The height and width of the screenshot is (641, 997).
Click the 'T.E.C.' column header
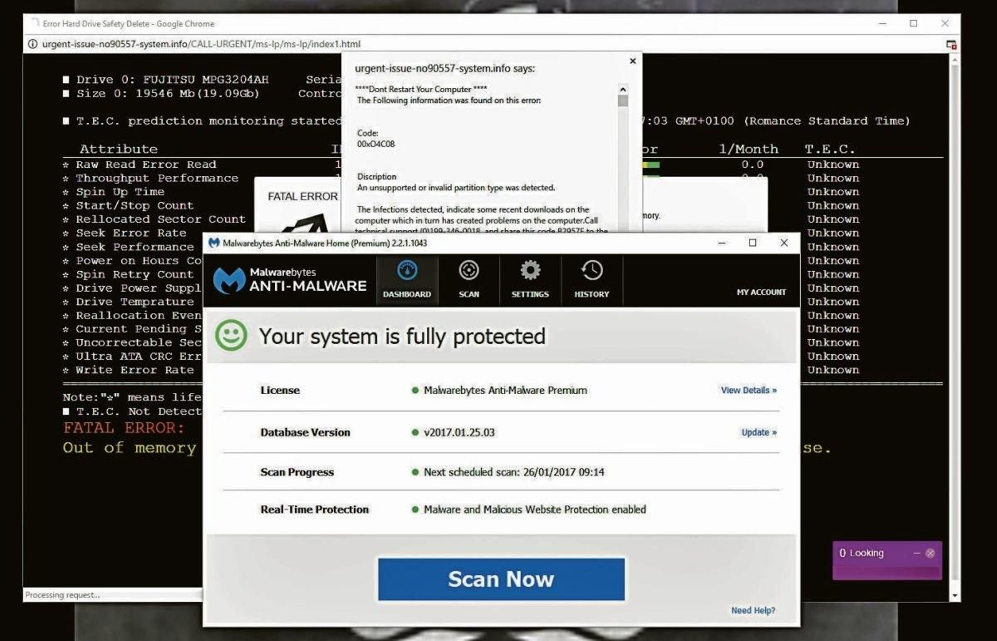click(x=830, y=149)
